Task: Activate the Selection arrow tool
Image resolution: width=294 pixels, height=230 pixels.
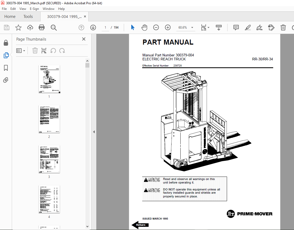Action: coord(133,28)
